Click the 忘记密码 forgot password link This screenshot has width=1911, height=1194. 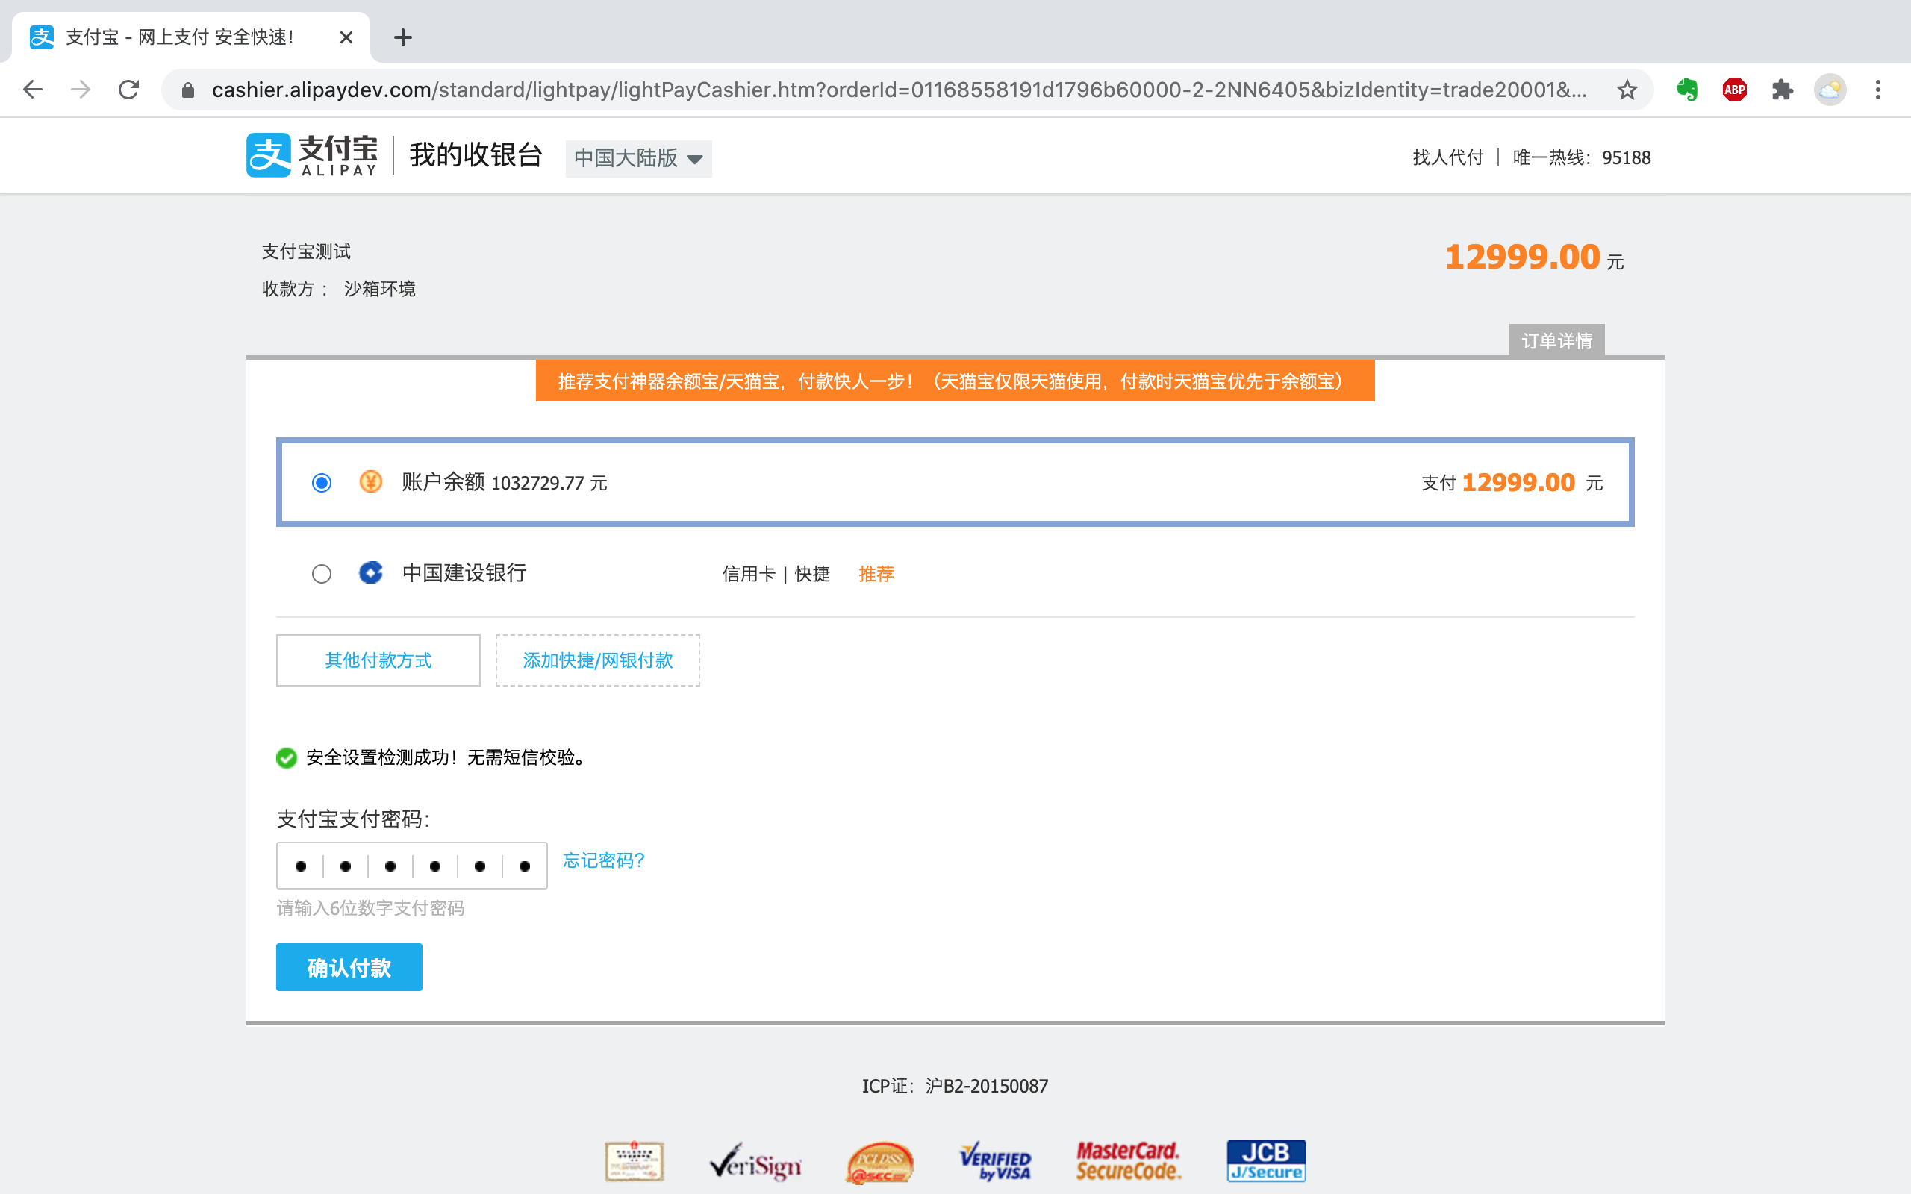603,860
